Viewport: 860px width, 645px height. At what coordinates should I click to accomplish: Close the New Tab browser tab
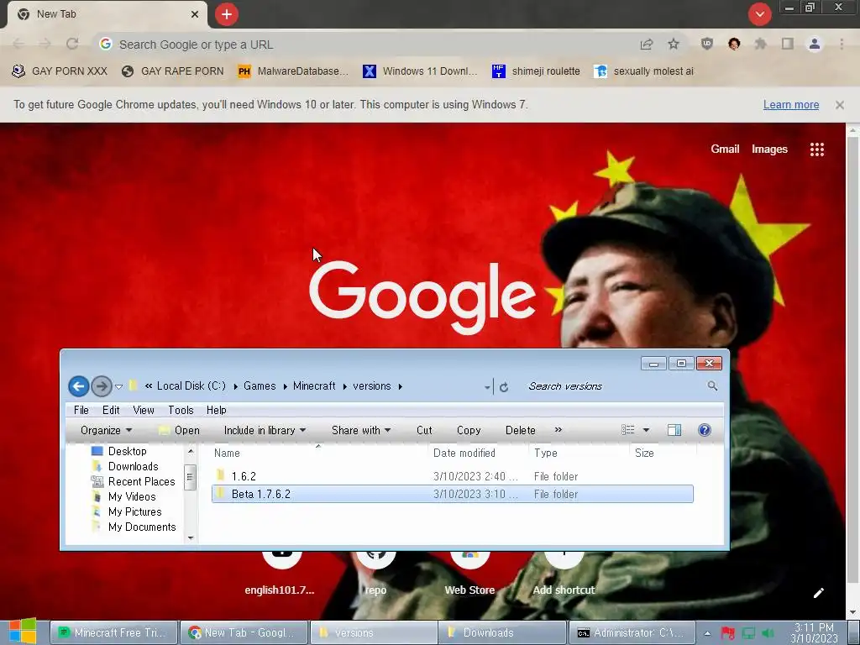[195, 14]
